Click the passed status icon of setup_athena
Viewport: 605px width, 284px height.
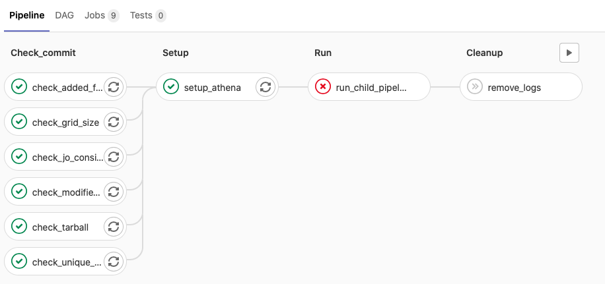pyautogui.click(x=171, y=87)
